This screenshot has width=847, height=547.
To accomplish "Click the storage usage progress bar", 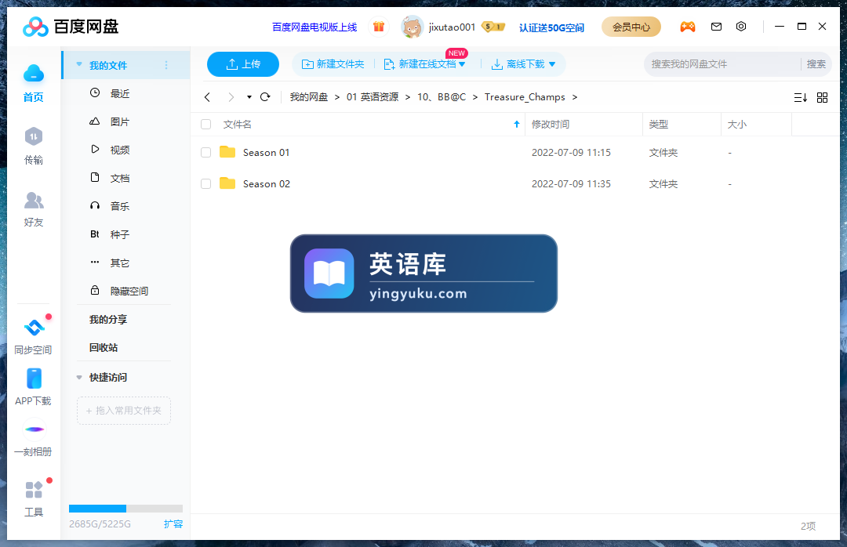I will click(125, 509).
